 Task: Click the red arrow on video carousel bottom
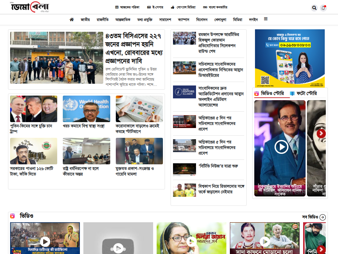[x=321, y=249]
